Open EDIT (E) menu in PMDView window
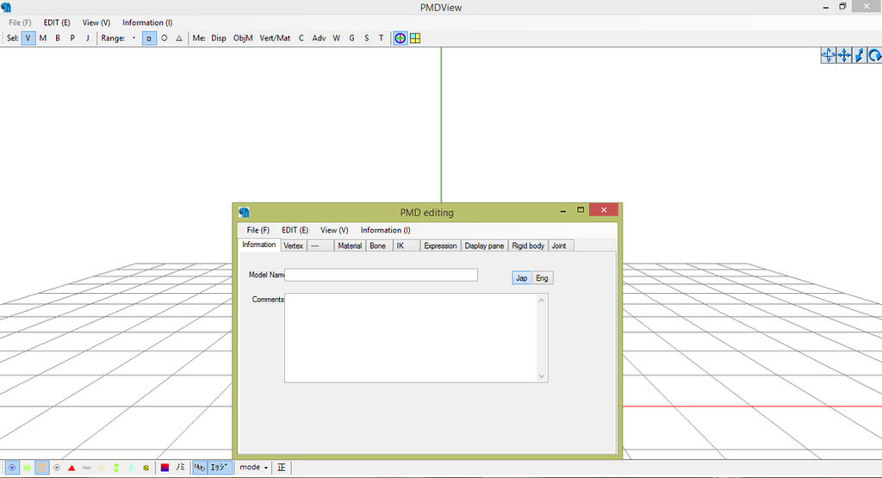The image size is (882, 478). point(57,22)
